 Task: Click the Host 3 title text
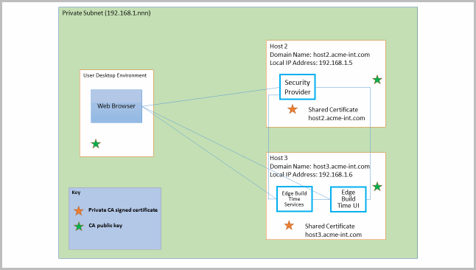pyautogui.click(x=279, y=158)
